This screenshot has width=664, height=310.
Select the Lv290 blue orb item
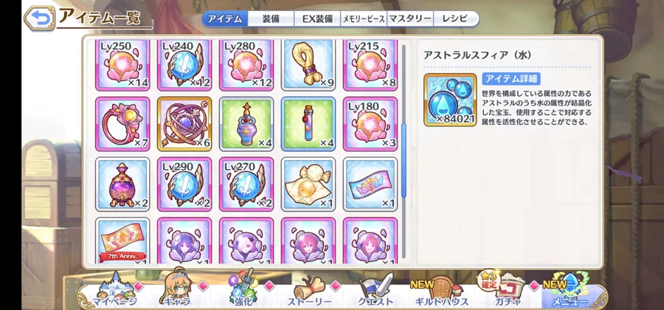coord(184,184)
